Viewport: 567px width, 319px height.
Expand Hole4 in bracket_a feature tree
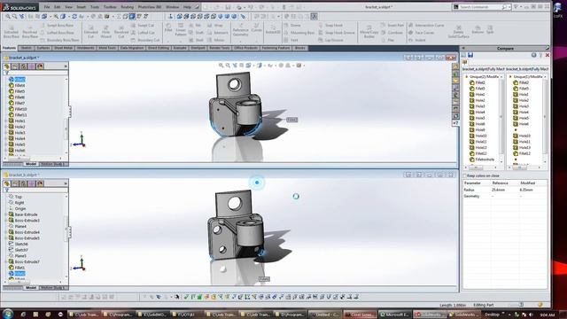click(6, 138)
